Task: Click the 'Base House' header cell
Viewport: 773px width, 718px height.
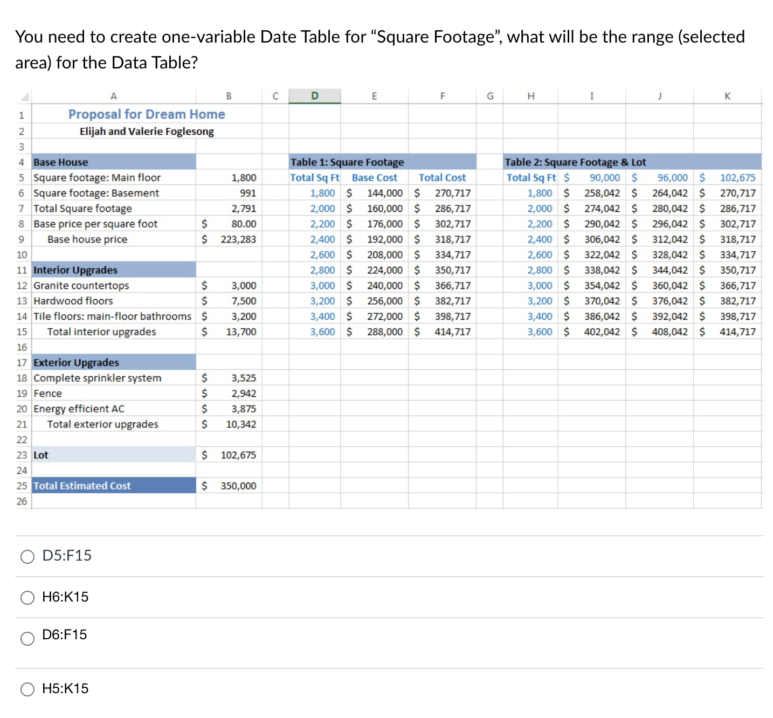Action: (x=114, y=162)
